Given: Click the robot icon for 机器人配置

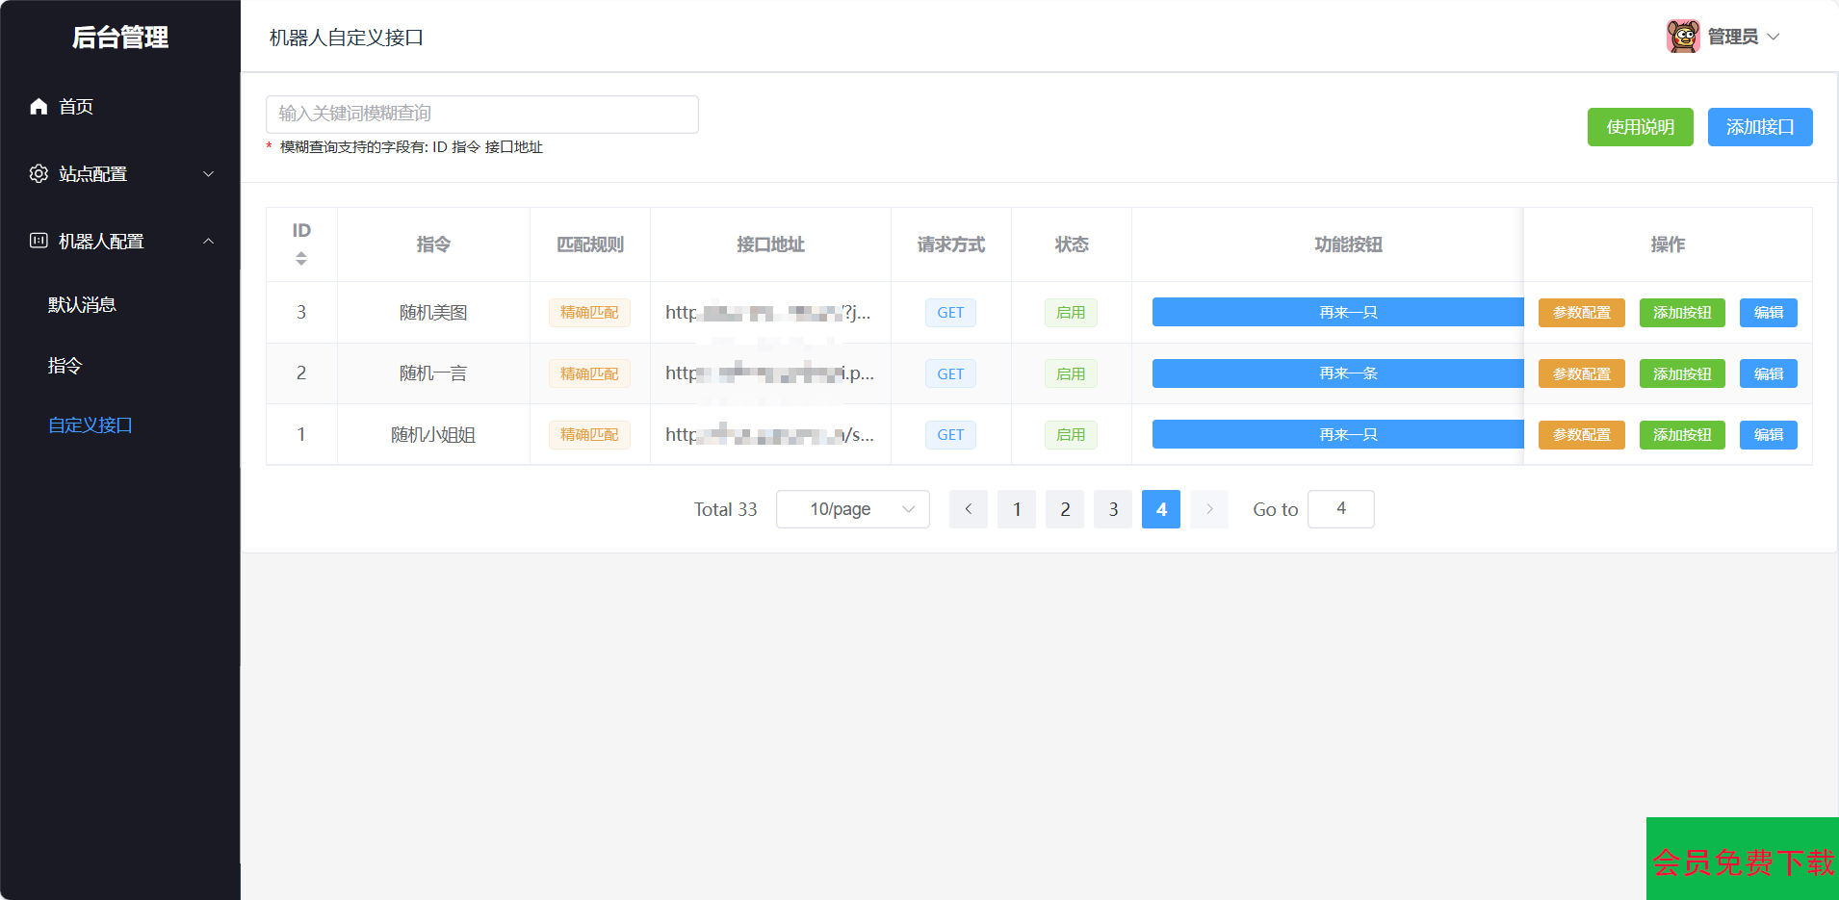Looking at the screenshot, I should pos(39,241).
